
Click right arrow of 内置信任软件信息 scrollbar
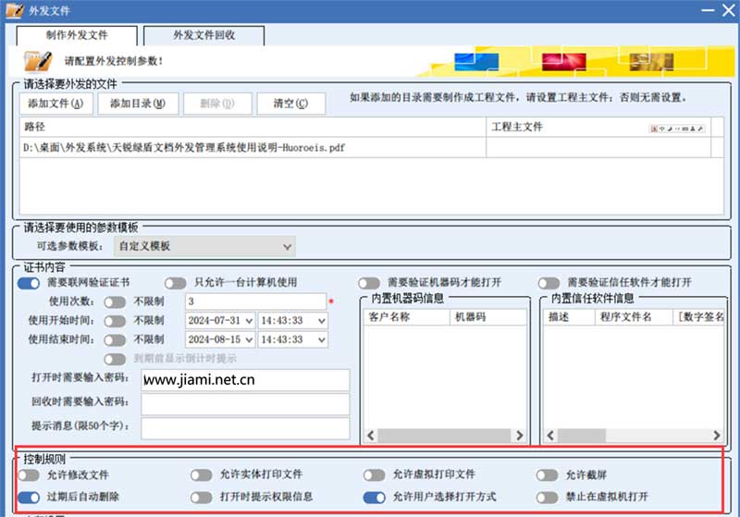(716, 436)
